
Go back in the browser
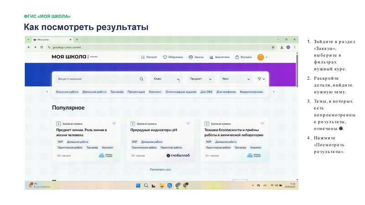tap(29, 47)
